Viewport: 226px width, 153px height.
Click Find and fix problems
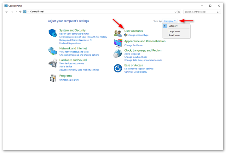coord(70,43)
